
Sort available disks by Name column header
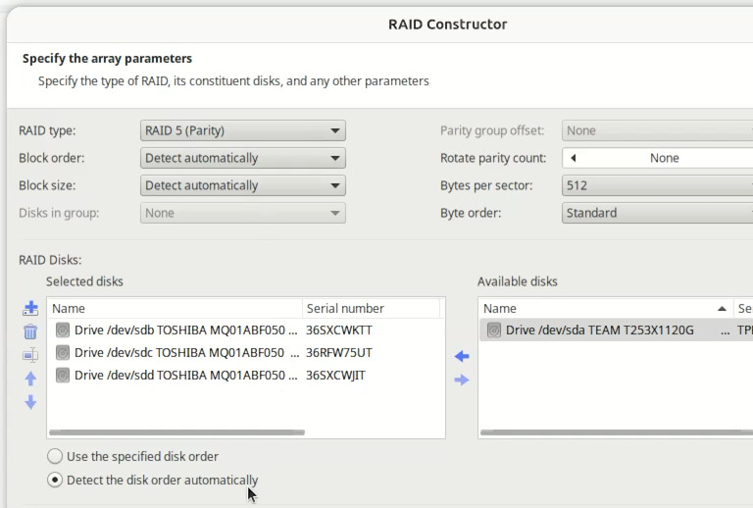click(x=606, y=308)
